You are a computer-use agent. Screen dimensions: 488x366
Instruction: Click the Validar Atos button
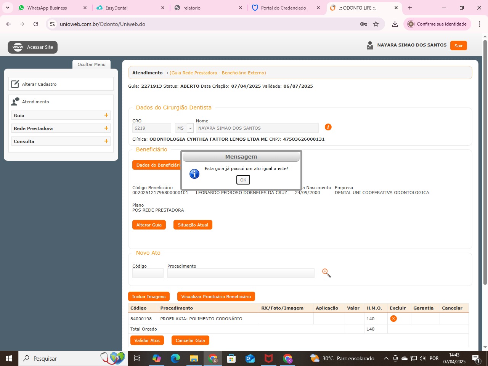[147, 340]
